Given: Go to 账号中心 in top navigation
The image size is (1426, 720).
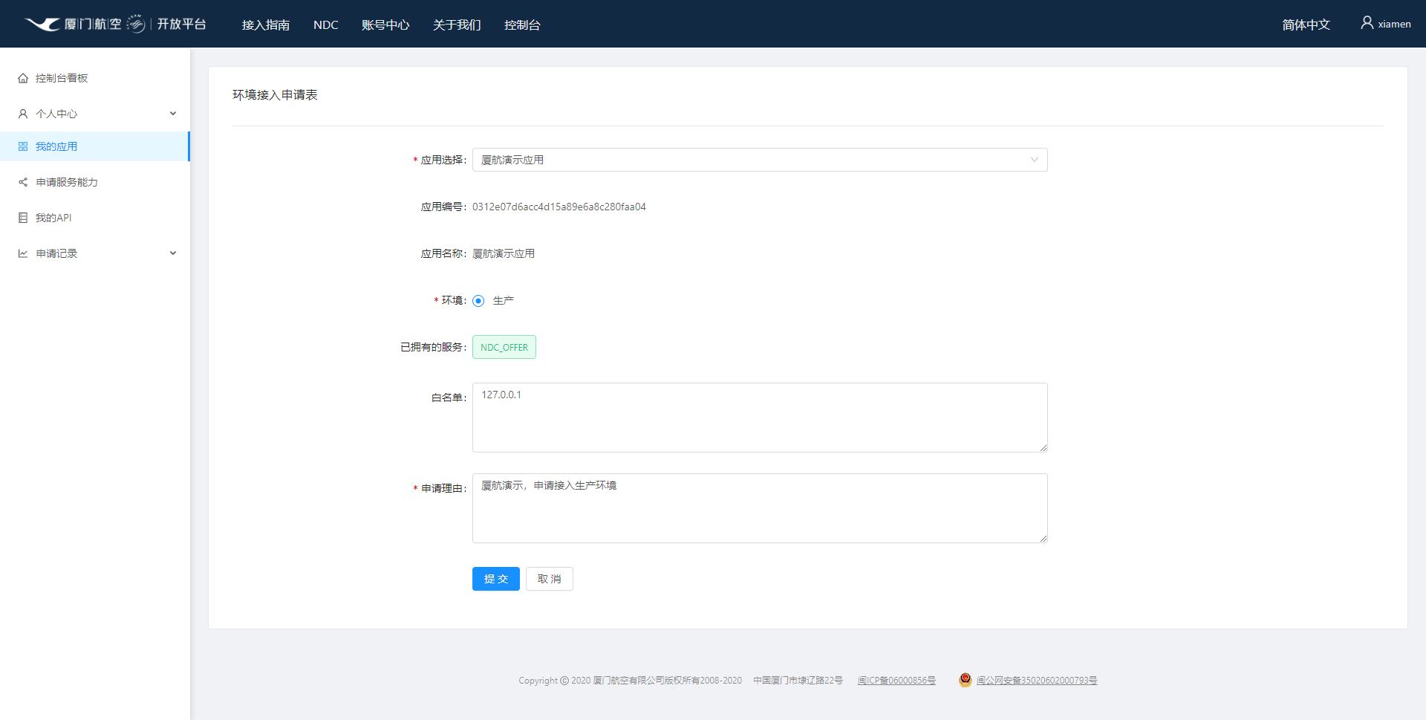Looking at the screenshot, I should (x=385, y=25).
